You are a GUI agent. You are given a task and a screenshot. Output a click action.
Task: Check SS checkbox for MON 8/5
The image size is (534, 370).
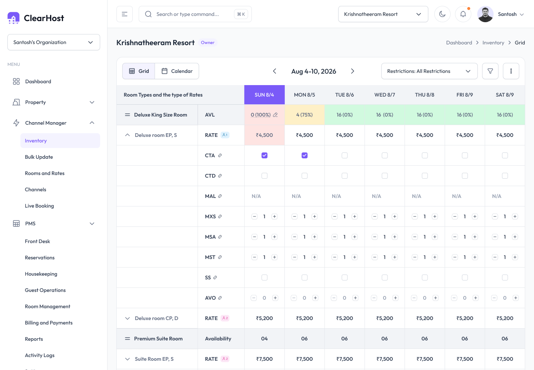pos(304,277)
